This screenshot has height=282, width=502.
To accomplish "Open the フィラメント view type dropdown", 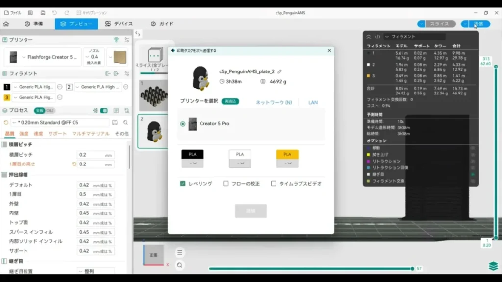I will (x=415, y=37).
